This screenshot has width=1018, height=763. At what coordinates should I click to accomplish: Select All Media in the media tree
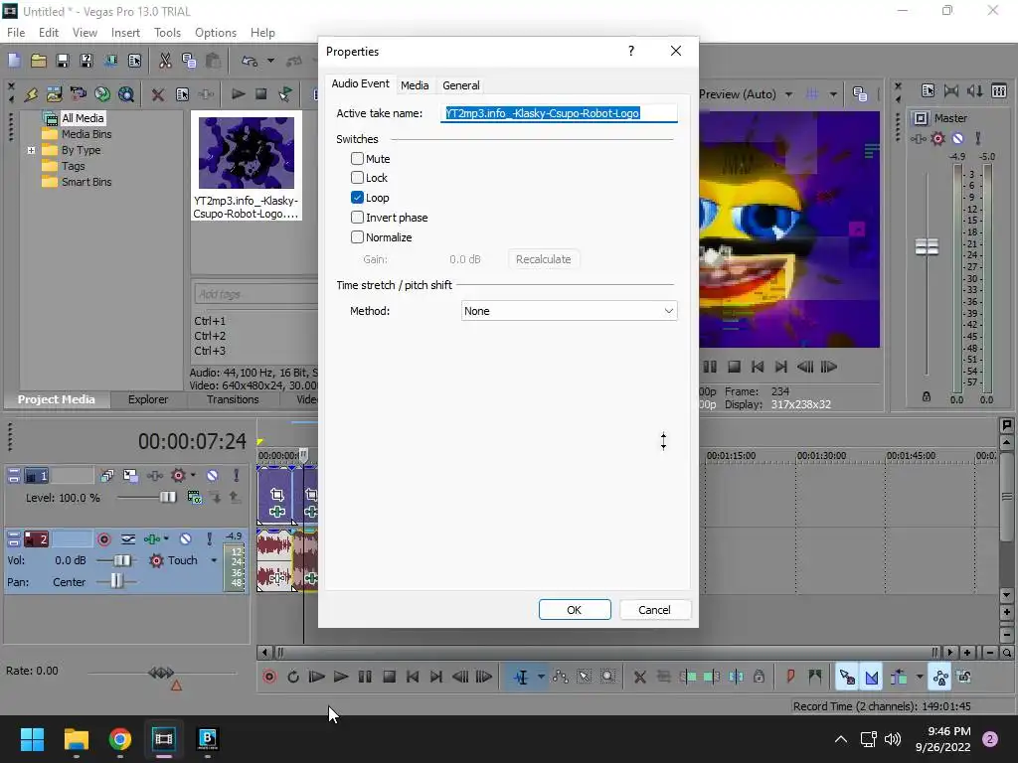83,118
